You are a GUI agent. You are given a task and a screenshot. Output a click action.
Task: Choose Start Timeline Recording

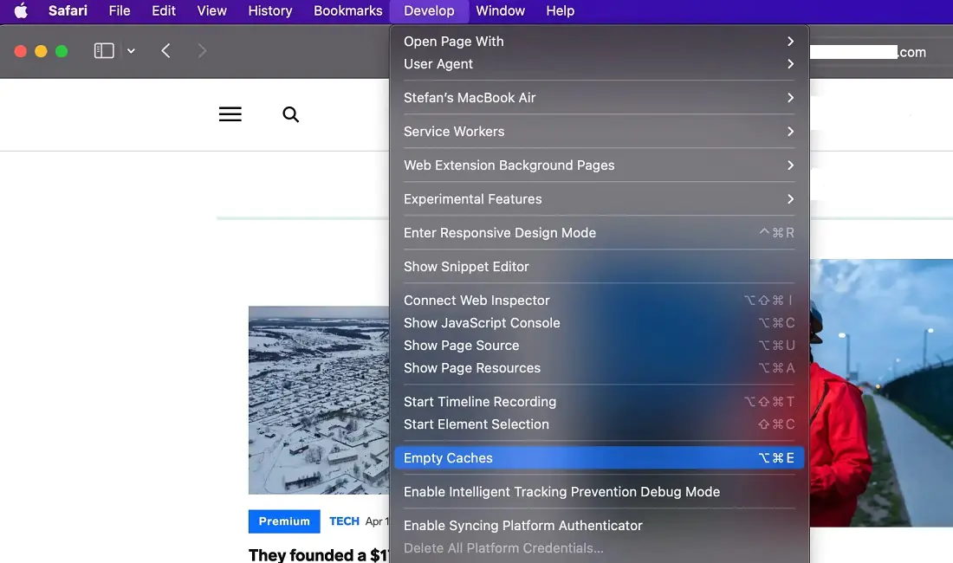599,402
